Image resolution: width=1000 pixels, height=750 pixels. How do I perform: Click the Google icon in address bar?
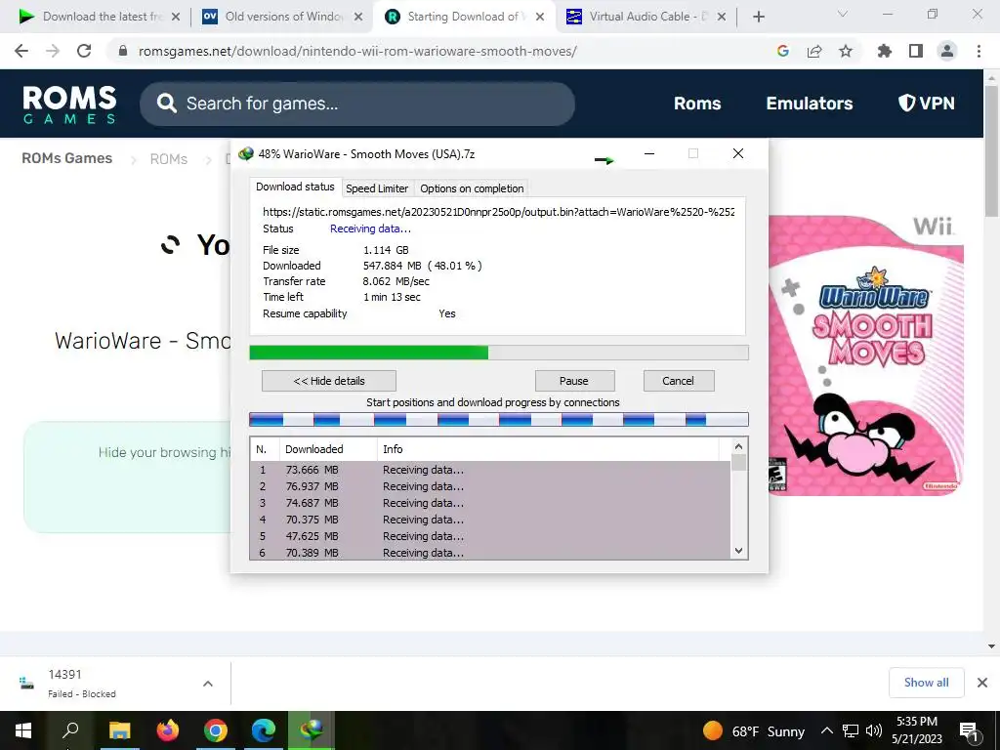[783, 51]
